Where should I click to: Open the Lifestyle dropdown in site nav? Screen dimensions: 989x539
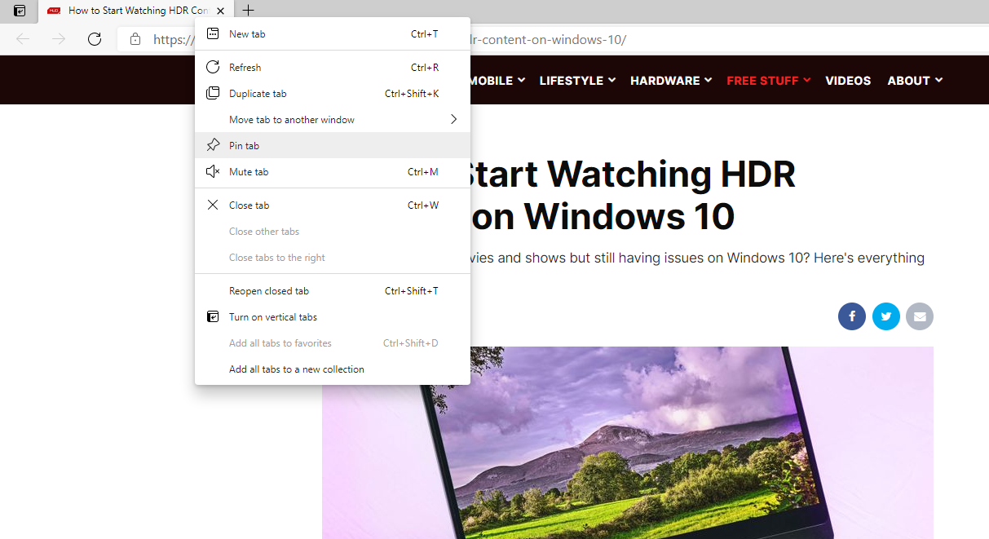point(576,81)
